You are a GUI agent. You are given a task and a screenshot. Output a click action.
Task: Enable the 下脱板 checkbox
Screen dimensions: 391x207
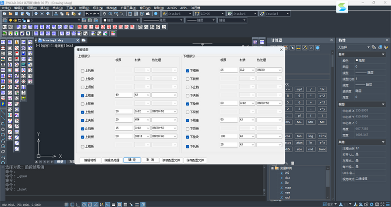(x=187, y=79)
